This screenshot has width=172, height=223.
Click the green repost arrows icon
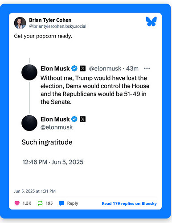40,203
